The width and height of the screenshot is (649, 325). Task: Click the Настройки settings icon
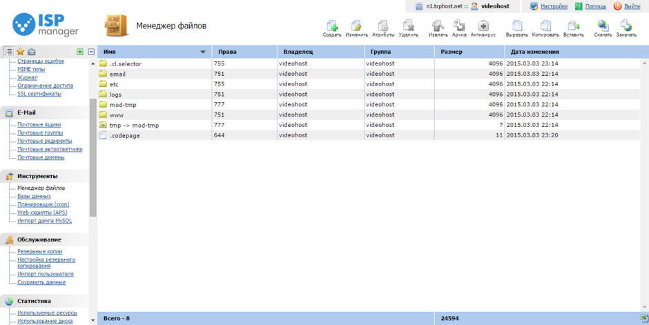534,6
